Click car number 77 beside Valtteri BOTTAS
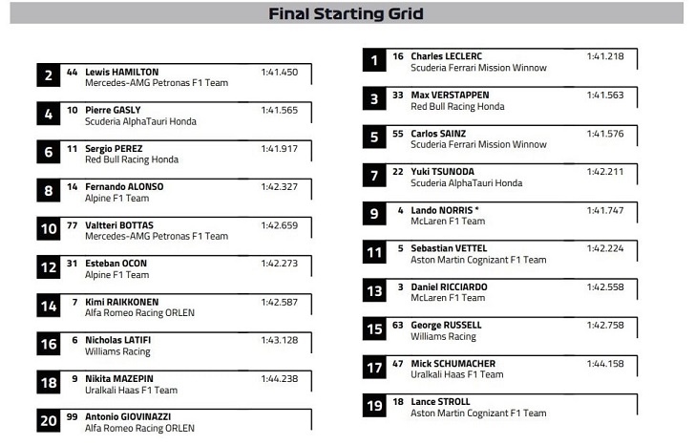The width and height of the screenshot is (695, 445). click(73, 225)
